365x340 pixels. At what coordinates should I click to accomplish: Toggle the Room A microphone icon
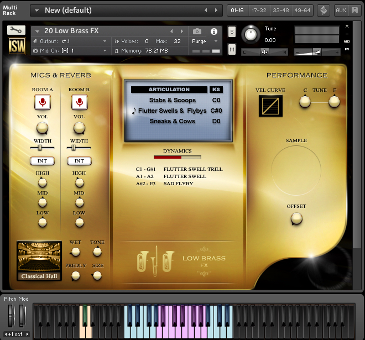click(43, 102)
